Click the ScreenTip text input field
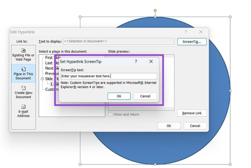 [x=109, y=76]
